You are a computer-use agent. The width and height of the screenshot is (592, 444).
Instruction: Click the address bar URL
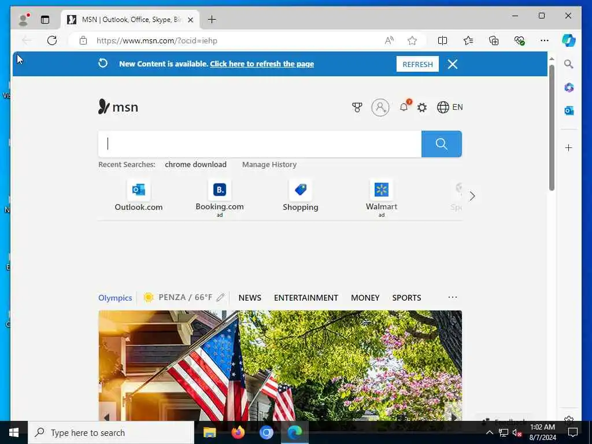(x=157, y=40)
